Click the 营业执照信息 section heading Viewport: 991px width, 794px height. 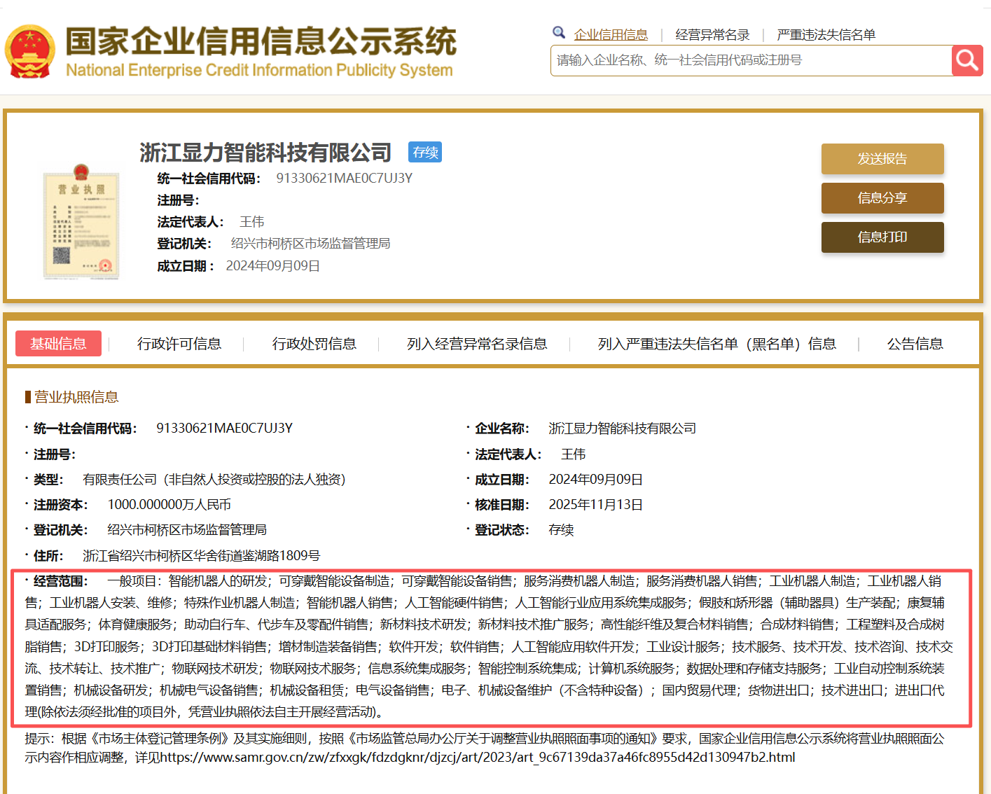(76, 397)
